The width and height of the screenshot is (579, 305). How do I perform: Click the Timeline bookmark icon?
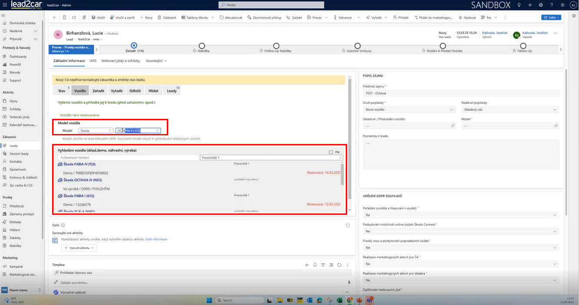(315, 265)
